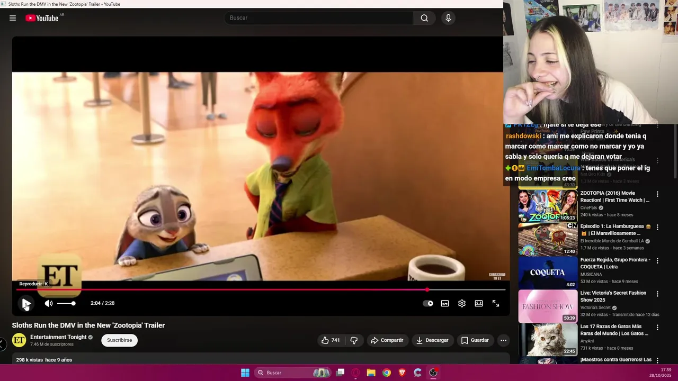
Task: Open the COQUETA video thumbnail
Action: click(548, 273)
